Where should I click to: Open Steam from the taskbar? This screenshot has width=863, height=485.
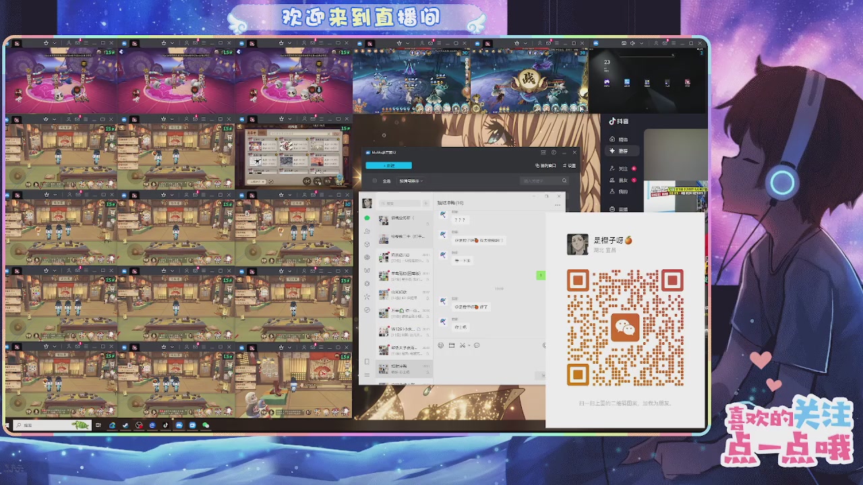[x=125, y=425]
